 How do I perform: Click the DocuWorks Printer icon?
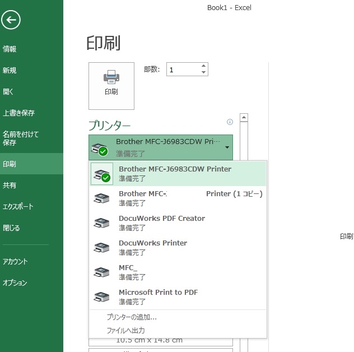101,248
